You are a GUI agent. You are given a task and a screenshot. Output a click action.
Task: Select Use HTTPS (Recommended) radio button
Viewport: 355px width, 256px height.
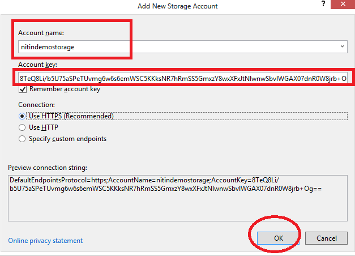(x=23, y=116)
